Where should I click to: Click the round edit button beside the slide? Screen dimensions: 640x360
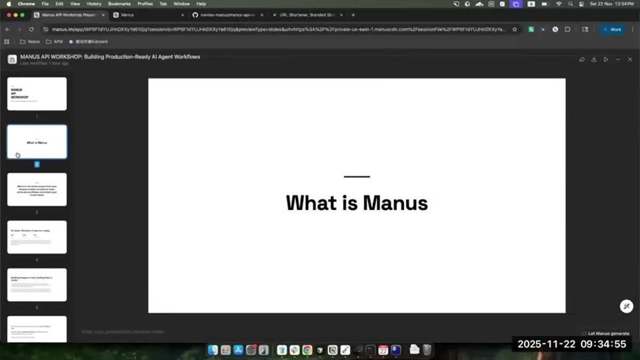coord(627,306)
